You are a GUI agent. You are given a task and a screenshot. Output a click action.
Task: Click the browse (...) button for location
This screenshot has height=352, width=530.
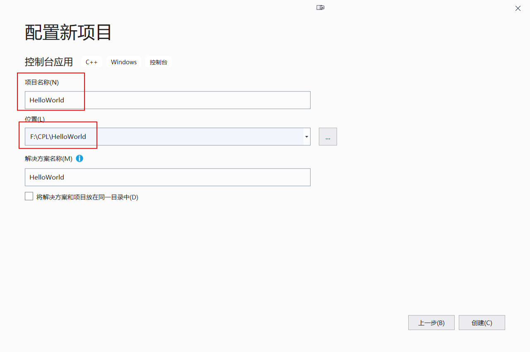328,137
